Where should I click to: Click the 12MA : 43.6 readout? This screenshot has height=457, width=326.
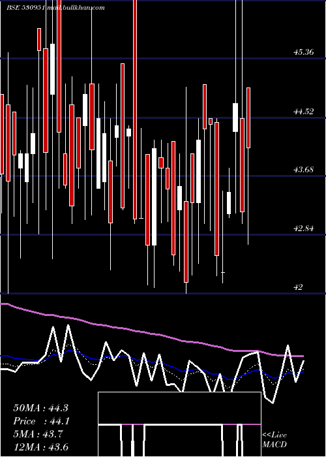coord(40,447)
